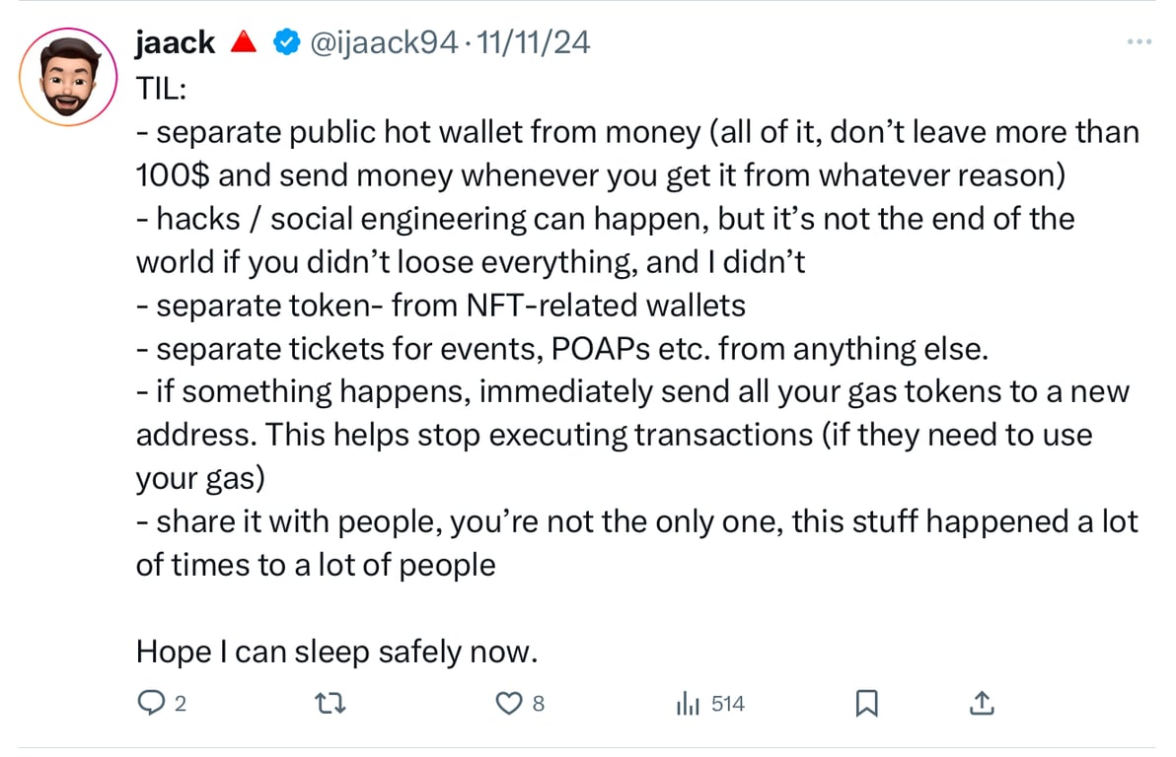
Task: Click the line mentioning POAPs and event tickets
Action: (564, 349)
